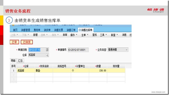Click the 靠垫 item name cell

click(x=44, y=70)
